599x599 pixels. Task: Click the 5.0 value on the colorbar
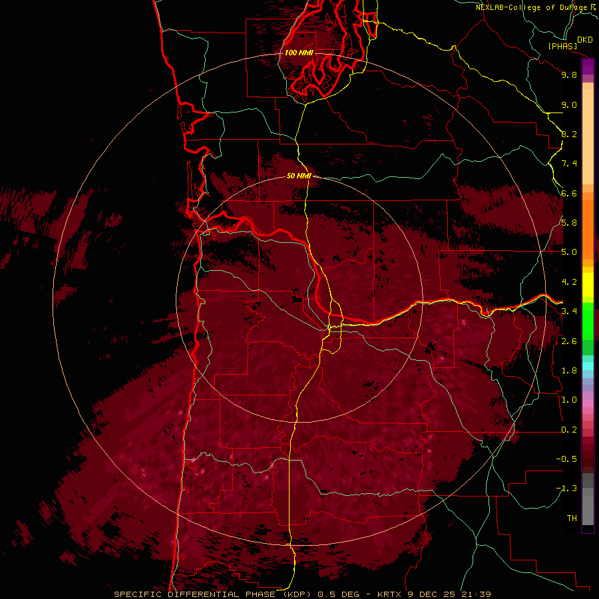(569, 252)
